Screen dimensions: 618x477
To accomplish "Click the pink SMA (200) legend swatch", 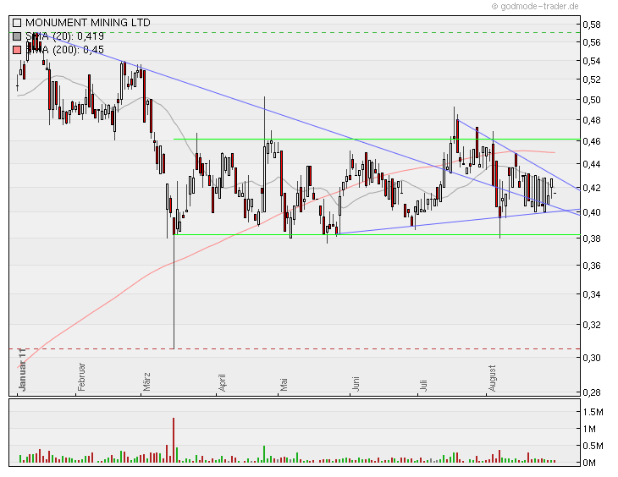I will tap(17, 50).
